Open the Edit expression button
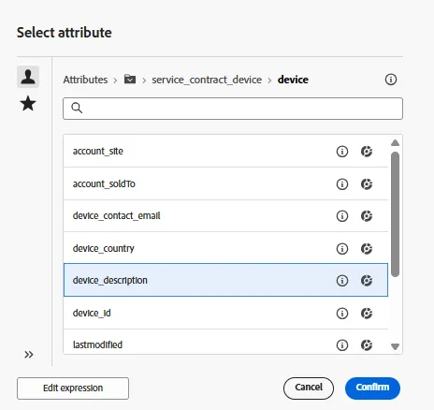Screen dimensions: 434x410 click(73, 388)
